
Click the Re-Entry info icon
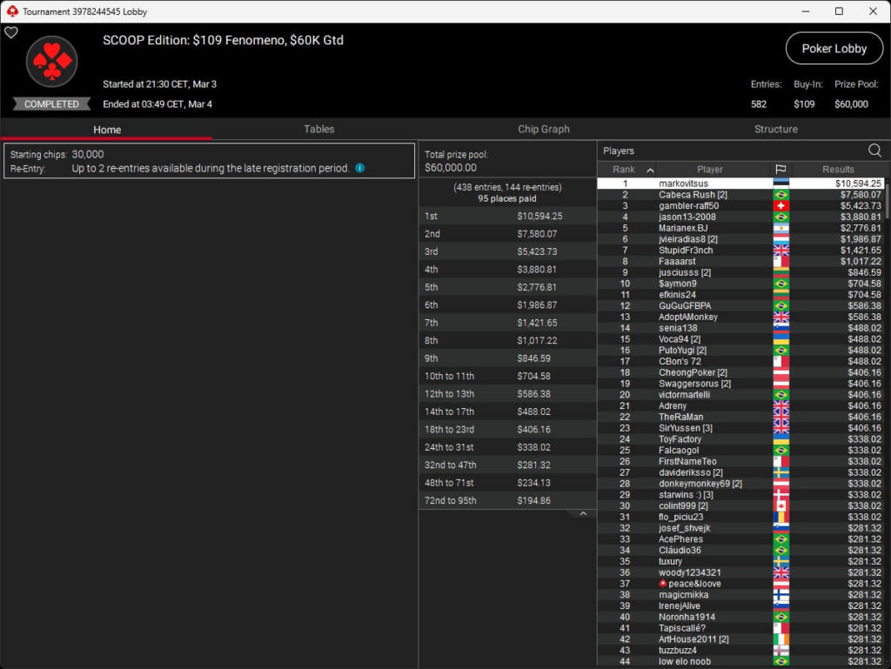pyautogui.click(x=359, y=168)
